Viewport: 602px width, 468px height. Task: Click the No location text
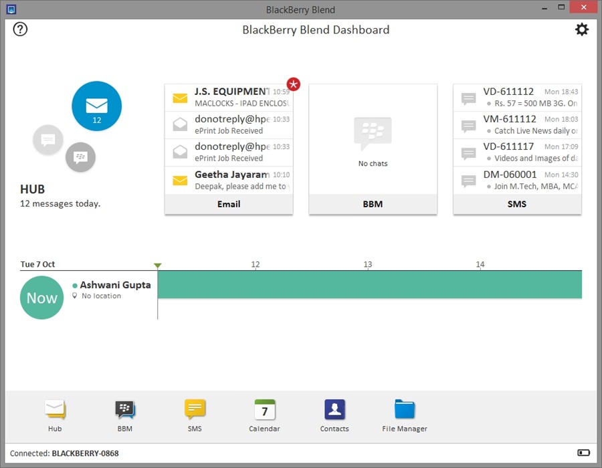[102, 296]
